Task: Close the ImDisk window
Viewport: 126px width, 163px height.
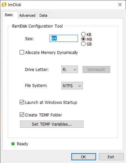Action: (120, 5)
